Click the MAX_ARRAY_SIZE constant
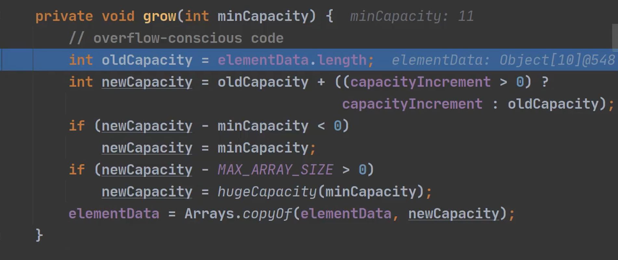Image resolution: width=618 pixels, height=260 pixels. point(275,170)
